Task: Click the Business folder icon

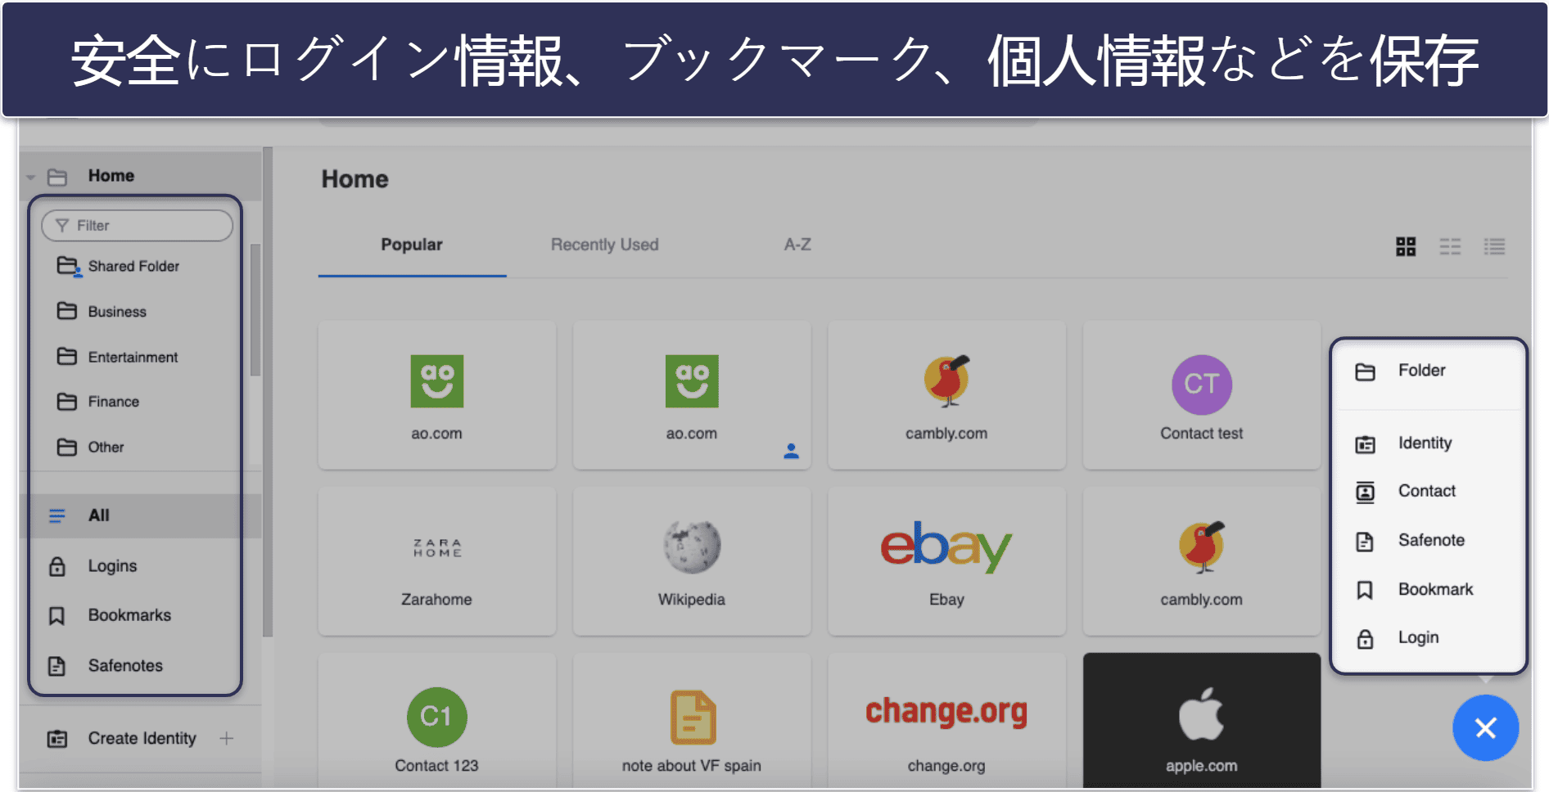Action: 66,311
